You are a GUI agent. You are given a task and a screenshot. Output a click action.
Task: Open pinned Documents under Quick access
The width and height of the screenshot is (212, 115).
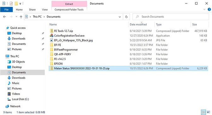(x=19, y=44)
